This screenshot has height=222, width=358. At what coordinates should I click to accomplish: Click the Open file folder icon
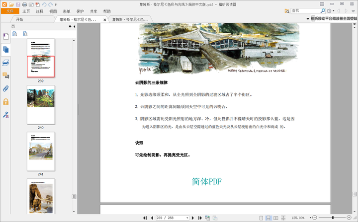point(11,4)
